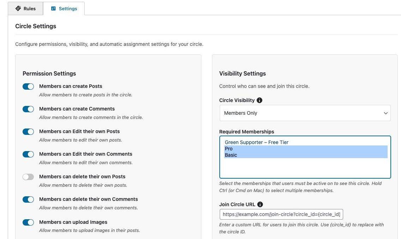The image size is (401, 239).
Task: Disable Members can Edit their own Comments
Action: click(x=28, y=154)
